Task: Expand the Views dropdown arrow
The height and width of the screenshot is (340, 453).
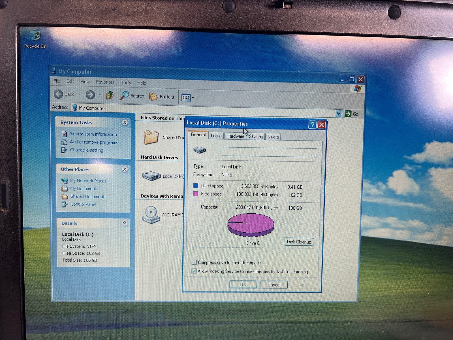Action: [193, 98]
